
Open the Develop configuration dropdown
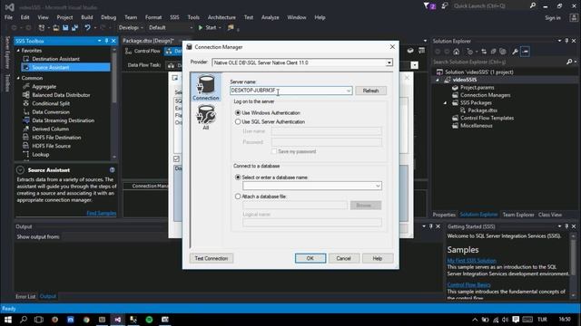(x=131, y=28)
